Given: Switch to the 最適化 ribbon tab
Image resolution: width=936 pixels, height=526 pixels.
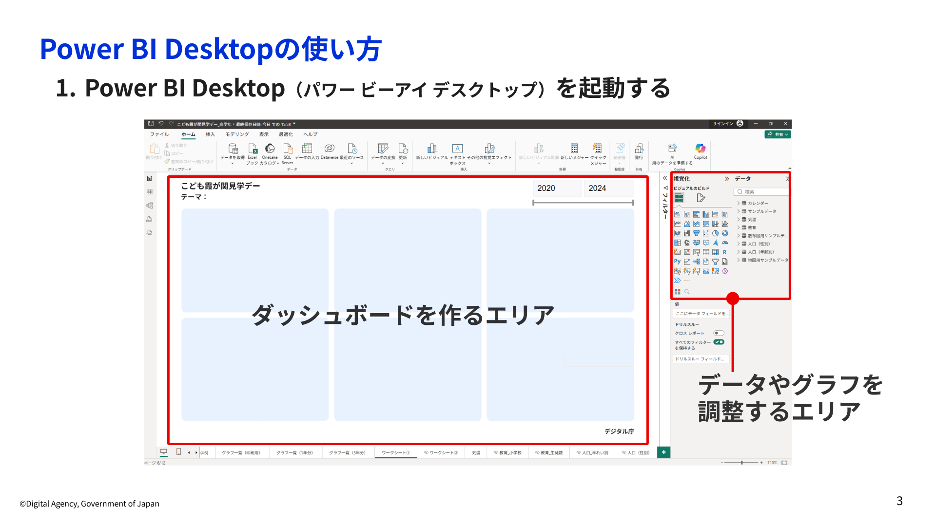Looking at the screenshot, I should tap(286, 134).
